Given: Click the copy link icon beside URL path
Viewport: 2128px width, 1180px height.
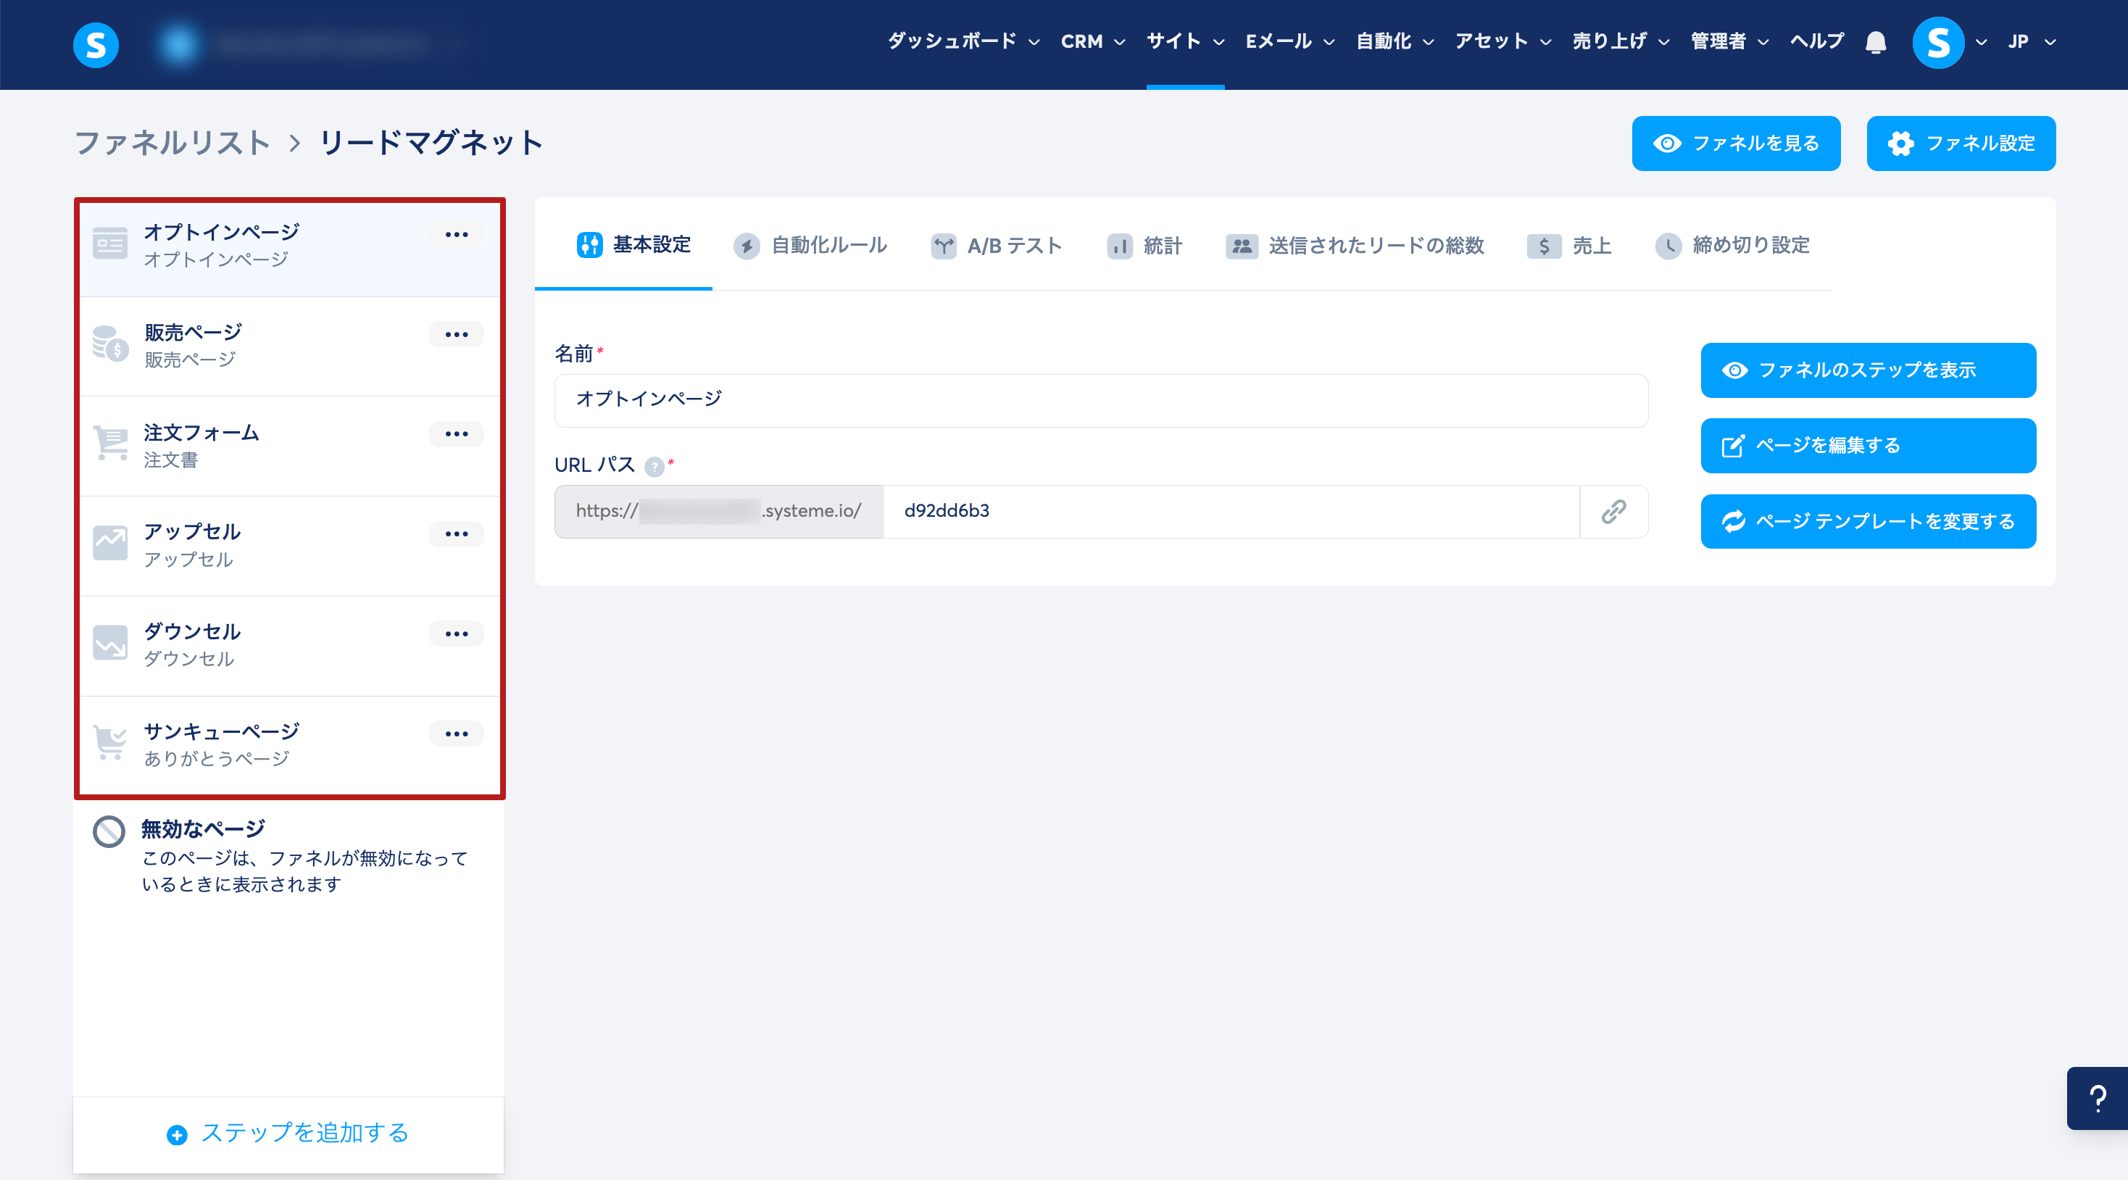Looking at the screenshot, I should pos(1613,512).
